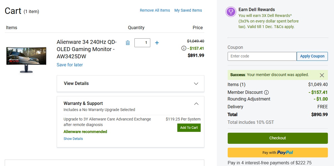The height and width of the screenshot is (166, 334).
Task: Click the Apply Coupon button
Action: (312, 56)
